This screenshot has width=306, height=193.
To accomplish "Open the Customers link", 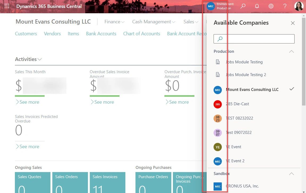I will click(26, 34).
